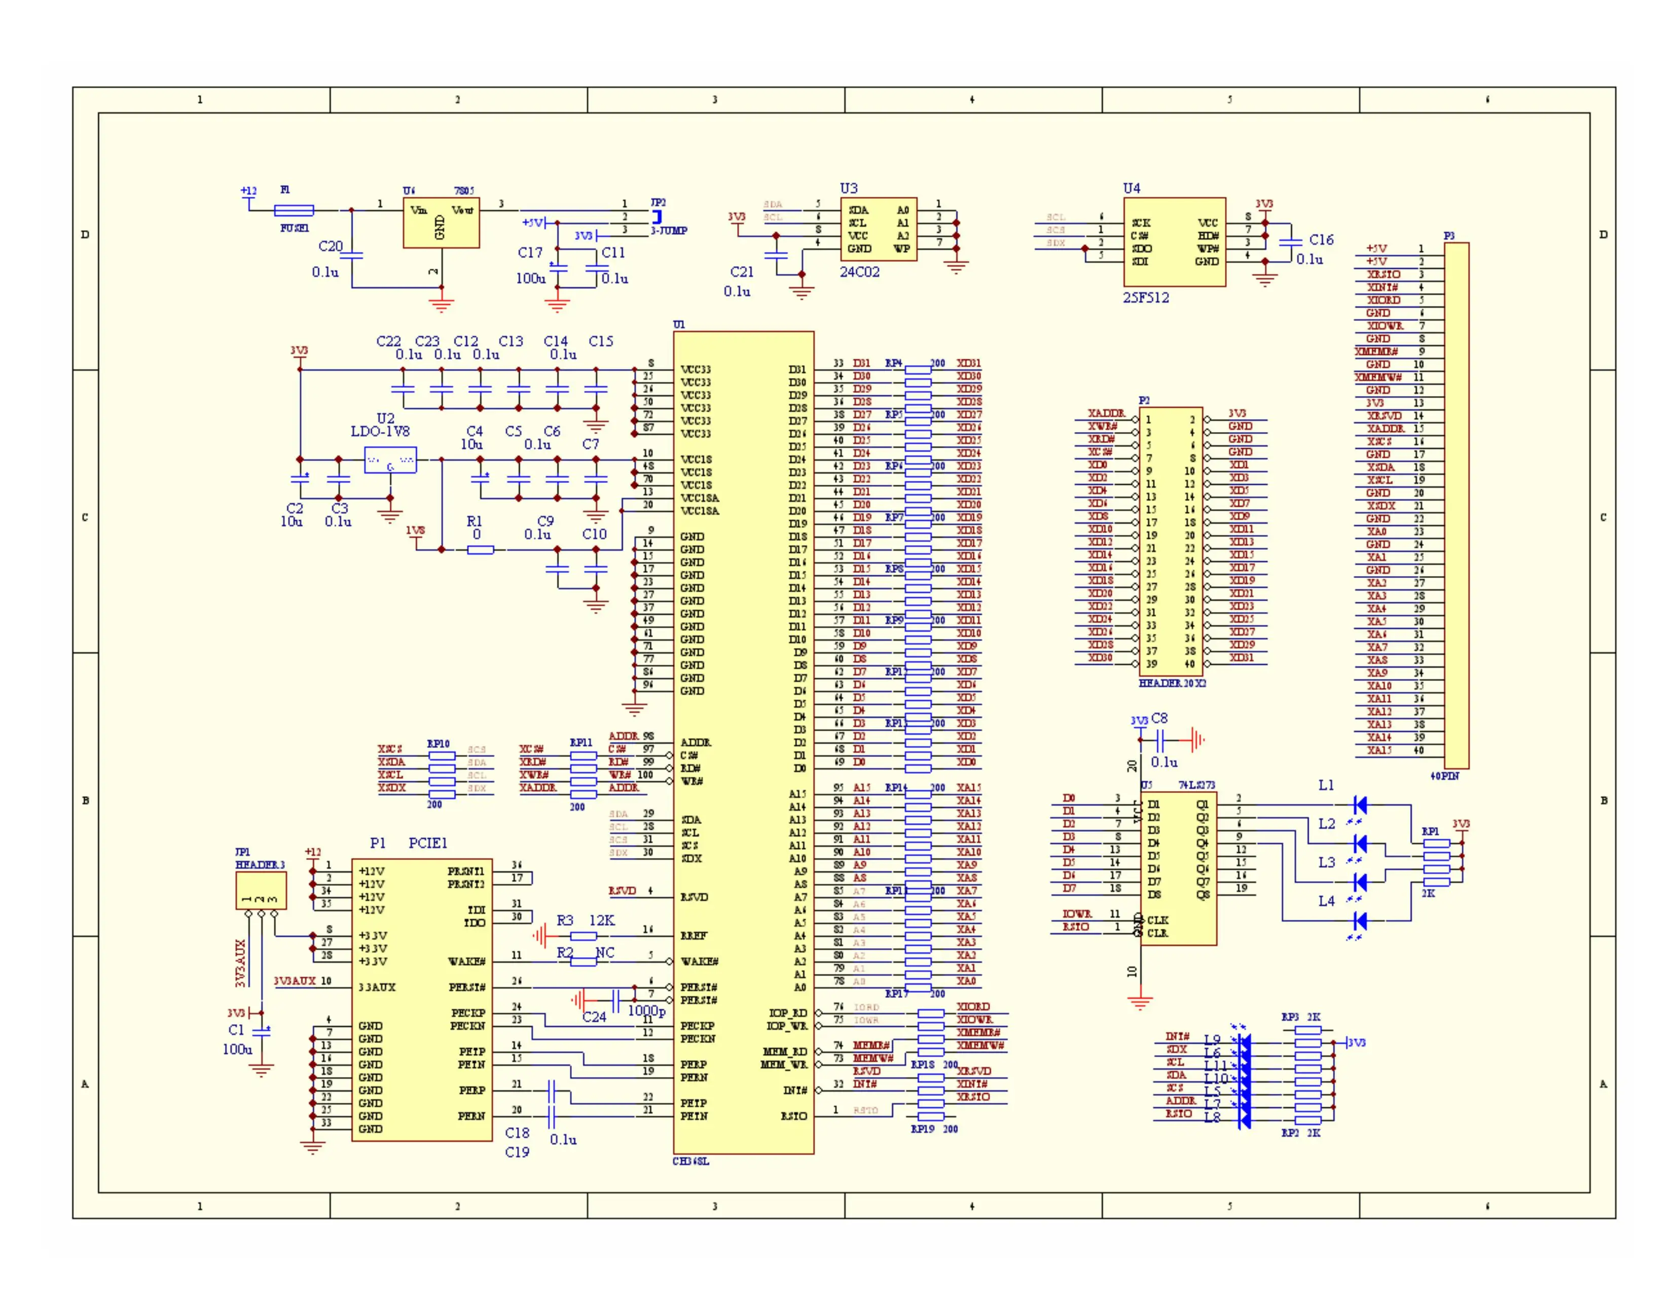This screenshot has height=1293, width=1673.
Task: Click the HEADER3 label text
Action: click(x=260, y=866)
